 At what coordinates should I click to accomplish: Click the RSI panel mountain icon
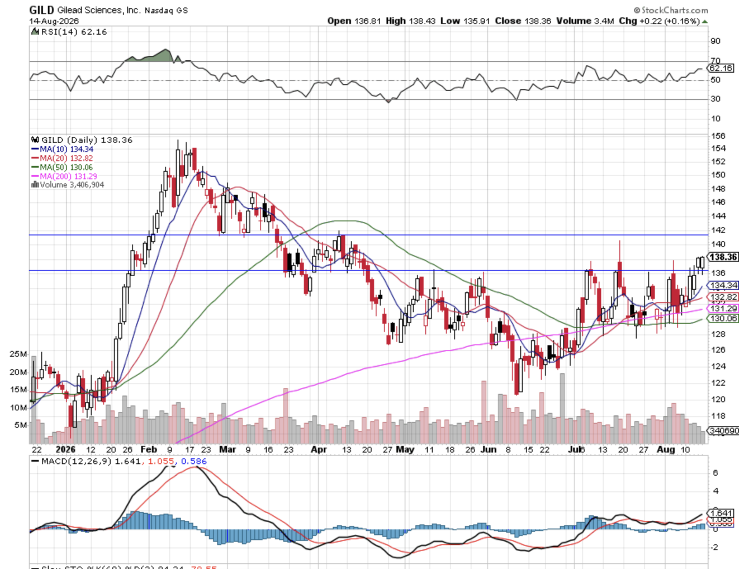pos(36,32)
